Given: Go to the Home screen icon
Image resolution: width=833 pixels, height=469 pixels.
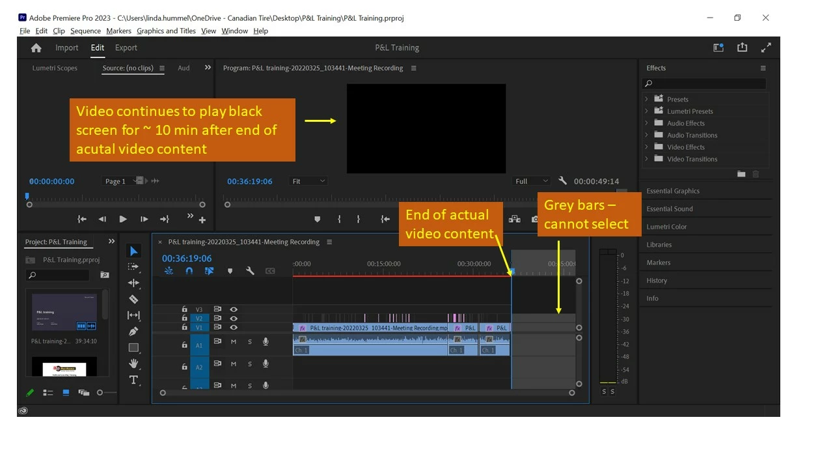Looking at the screenshot, I should point(36,48).
